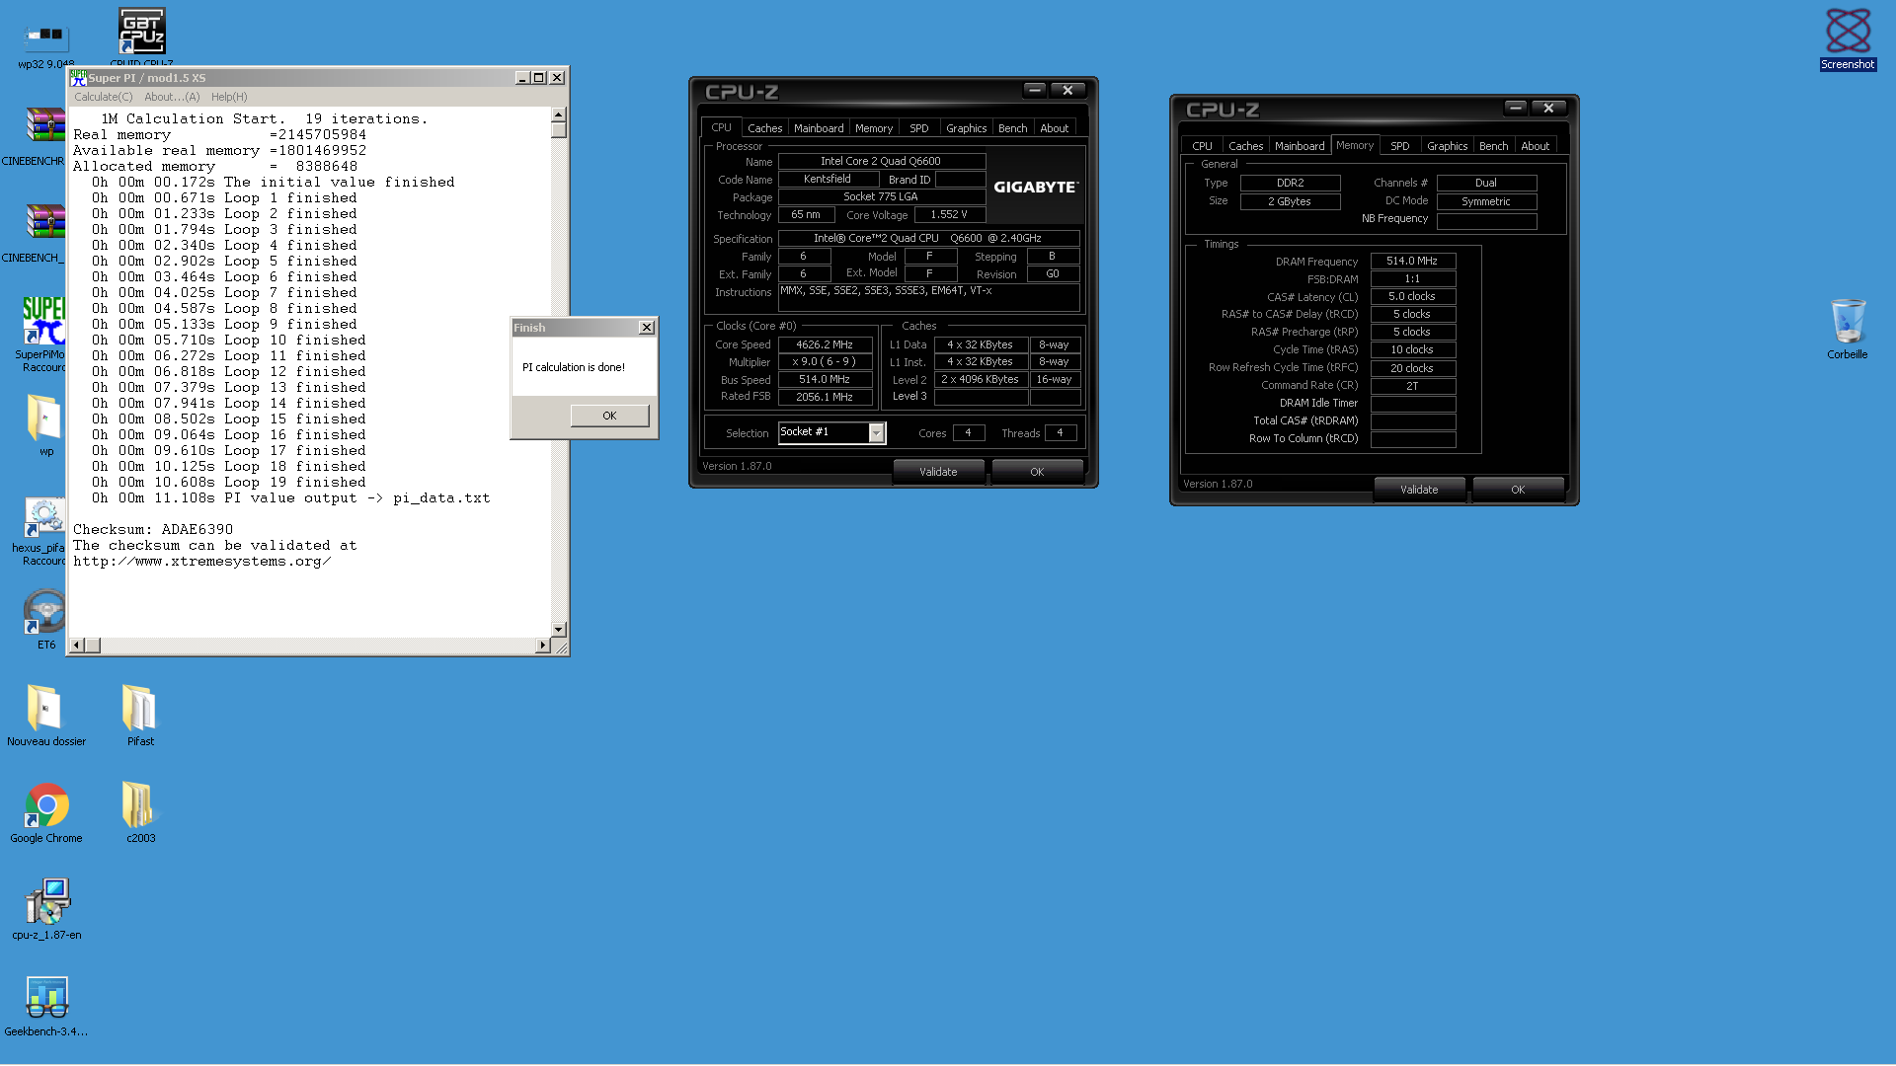
Task: Open the About...(A) menu in Super PI
Action: [x=172, y=97]
